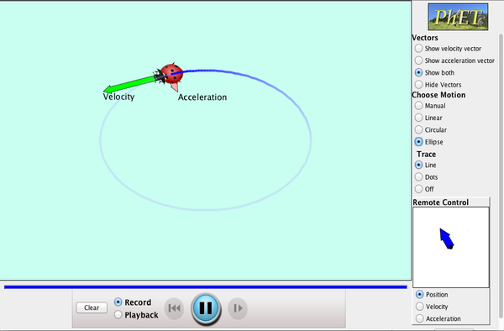
Task: Select Show acceleration vector option
Action: click(x=454, y=60)
